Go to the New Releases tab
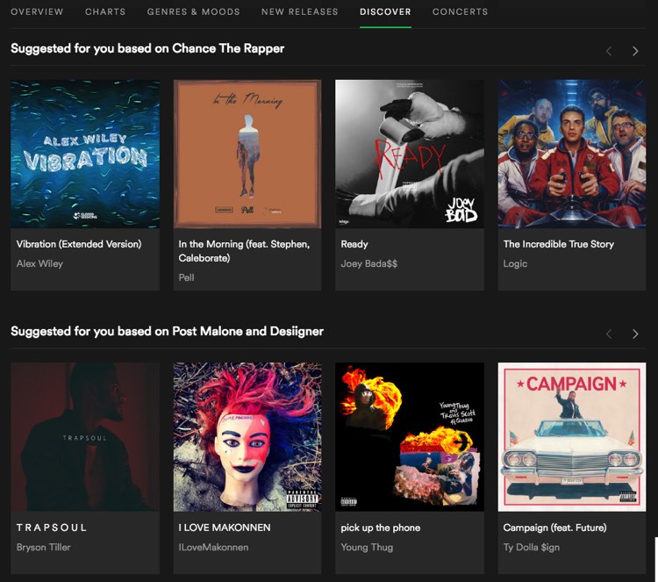The height and width of the screenshot is (582, 658). click(300, 11)
